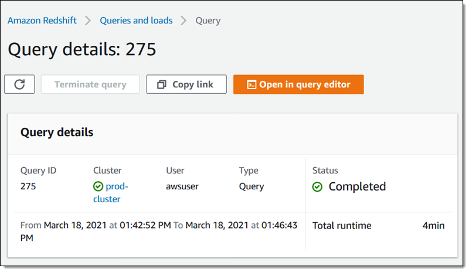Go to Queries and loads breadcrumb

coord(136,21)
